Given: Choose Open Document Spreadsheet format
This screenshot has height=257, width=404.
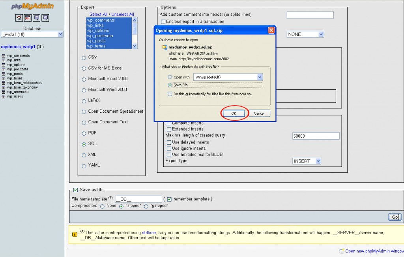Looking at the screenshot, I should pyautogui.click(x=84, y=112).
